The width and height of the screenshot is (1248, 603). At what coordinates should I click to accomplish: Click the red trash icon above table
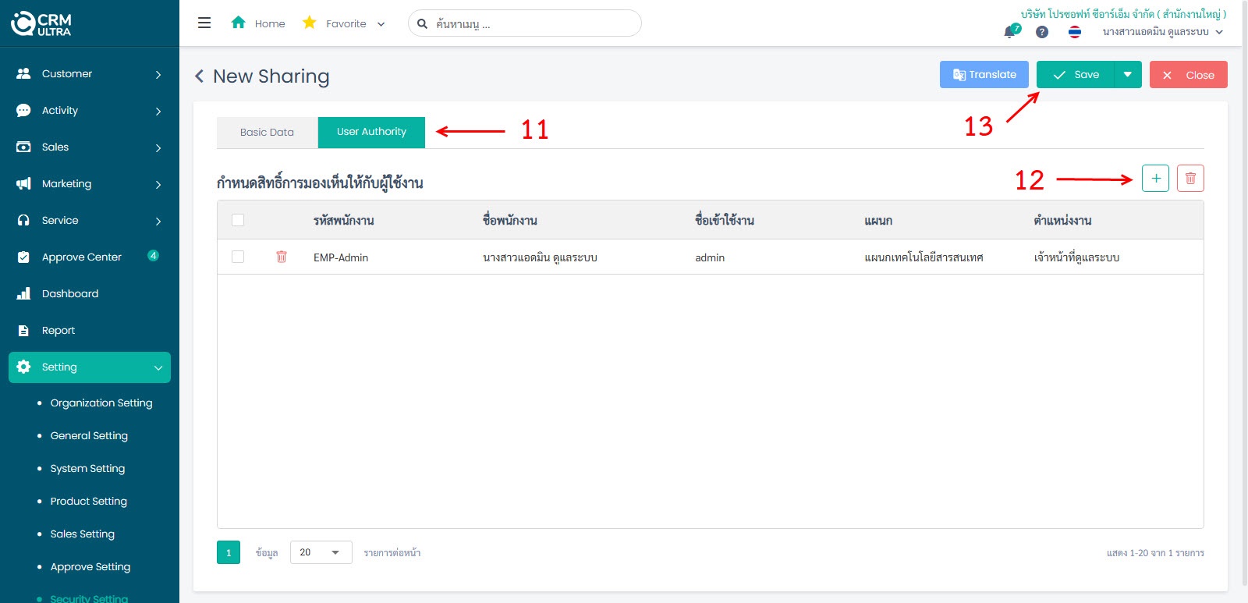(x=1190, y=179)
